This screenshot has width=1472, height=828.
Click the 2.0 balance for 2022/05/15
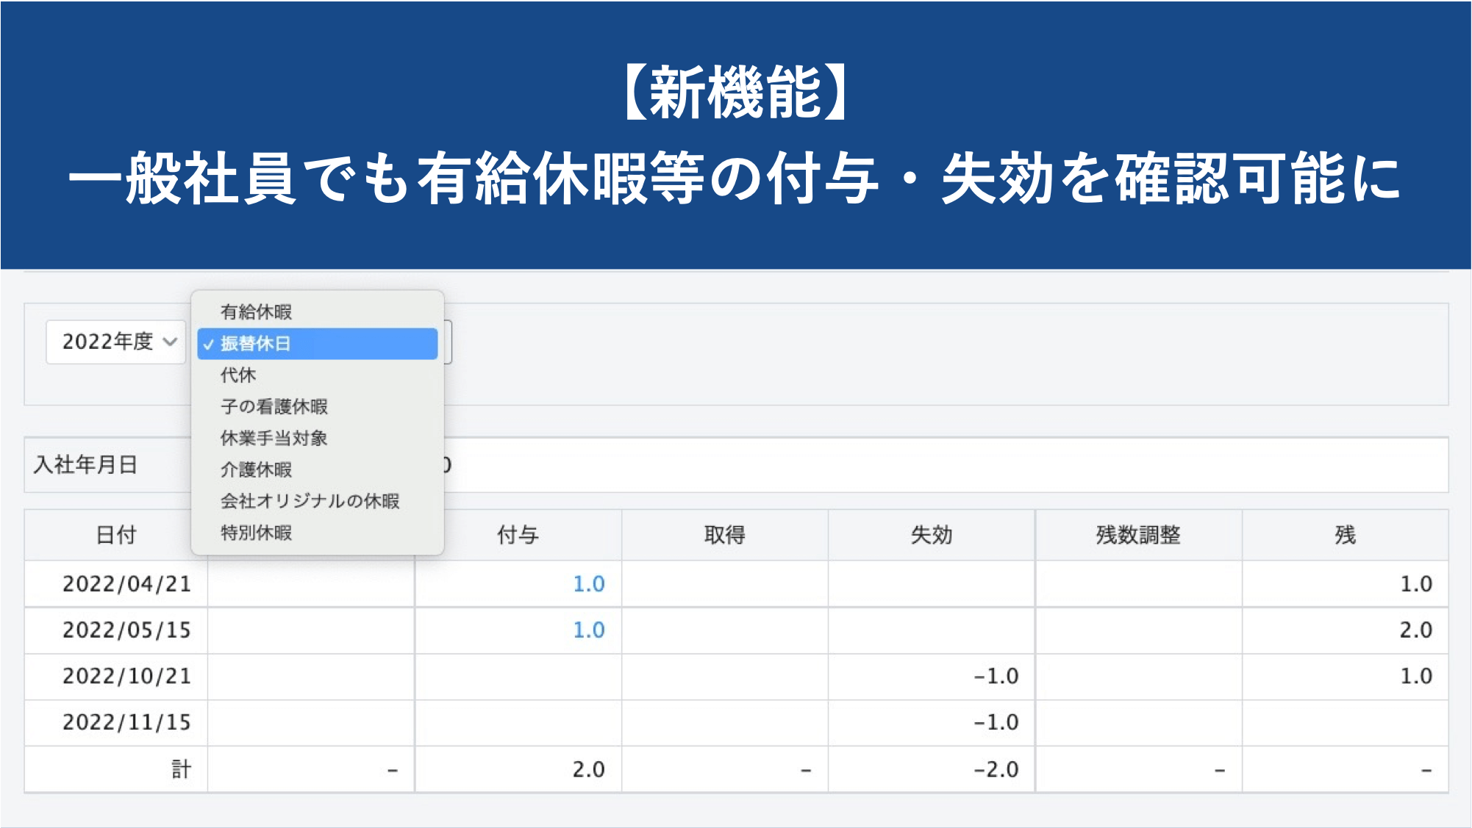[x=1415, y=630]
